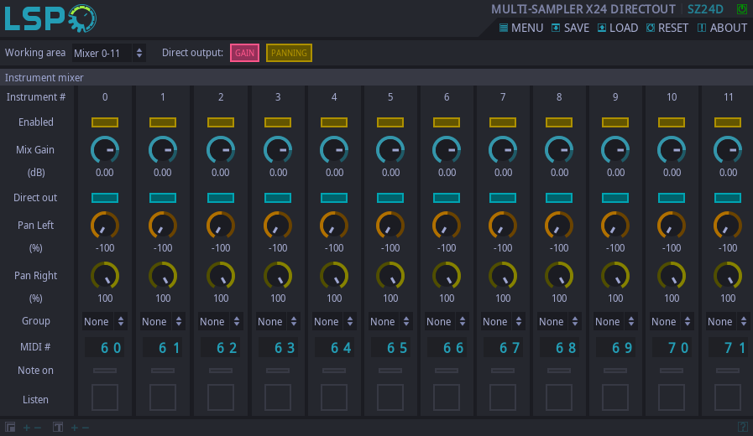Image resolution: width=753 pixels, height=436 pixels.
Task: Click the SAVE button
Action: click(x=570, y=28)
